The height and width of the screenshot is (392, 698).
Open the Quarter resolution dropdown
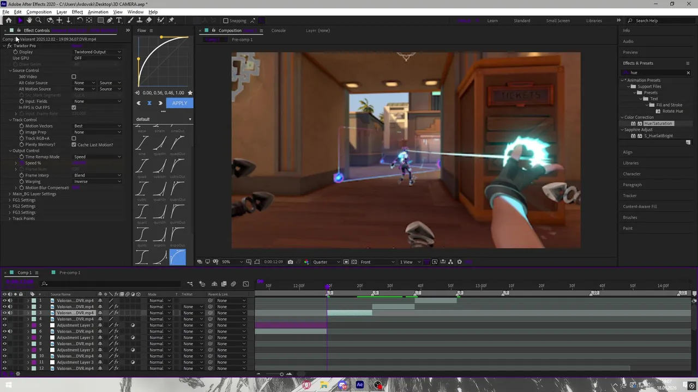[x=326, y=262]
